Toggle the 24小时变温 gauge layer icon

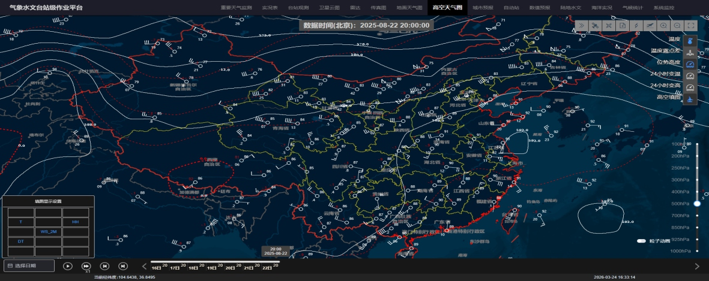pyautogui.click(x=690, y=76)
